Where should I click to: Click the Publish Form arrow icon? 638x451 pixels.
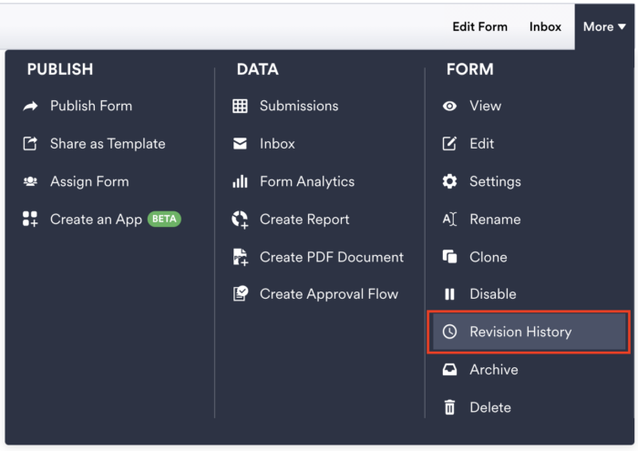[x=31, y=107]
